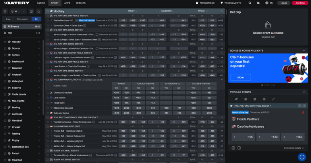This screenshot has height=163, width=311.
Task: Pick the +330 draw odds in Popular Events
Action: tap(268, 137)
